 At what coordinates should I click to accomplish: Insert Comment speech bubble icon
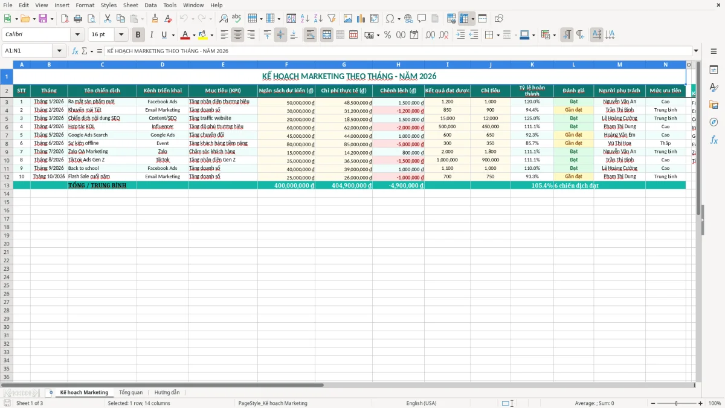pos(422,19)
